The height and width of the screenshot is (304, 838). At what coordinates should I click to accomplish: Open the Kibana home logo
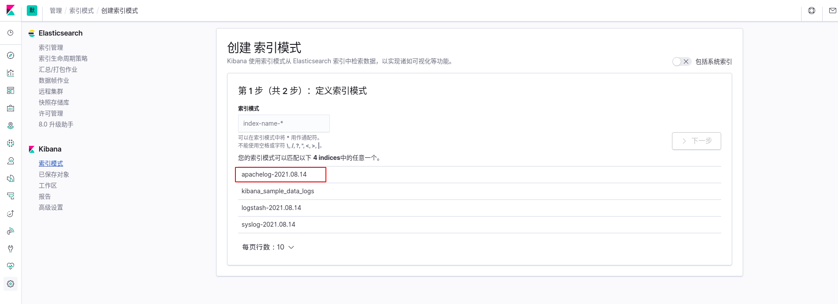pos(11,11)
